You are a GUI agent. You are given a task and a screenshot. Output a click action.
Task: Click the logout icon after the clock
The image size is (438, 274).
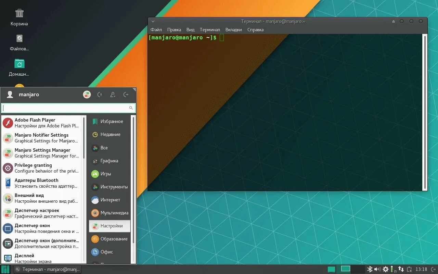tap(433, 269)
